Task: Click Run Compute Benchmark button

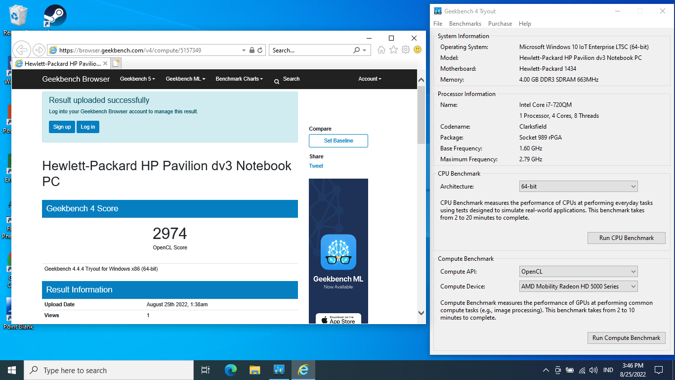Action: [627, 338]
